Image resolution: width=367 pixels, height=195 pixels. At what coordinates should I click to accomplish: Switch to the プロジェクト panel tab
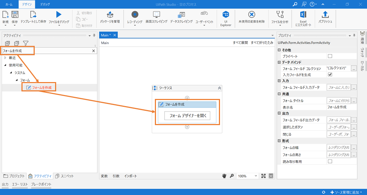point(14,176)
